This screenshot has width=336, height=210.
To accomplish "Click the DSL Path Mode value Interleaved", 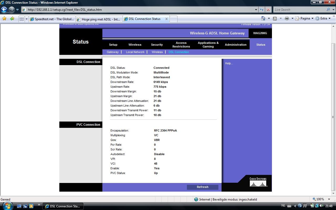I will click(x=162, y=77).
